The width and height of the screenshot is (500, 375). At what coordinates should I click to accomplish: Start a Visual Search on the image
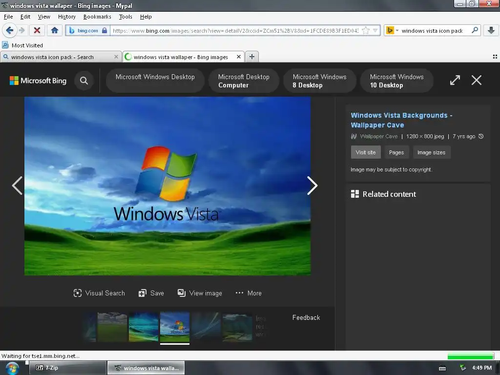point(99,293)
